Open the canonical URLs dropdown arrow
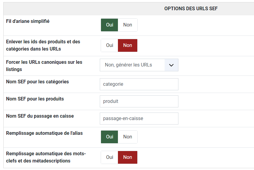Viewport: 254px width, 170px height. pyautogui.click(x=171, y=65)
